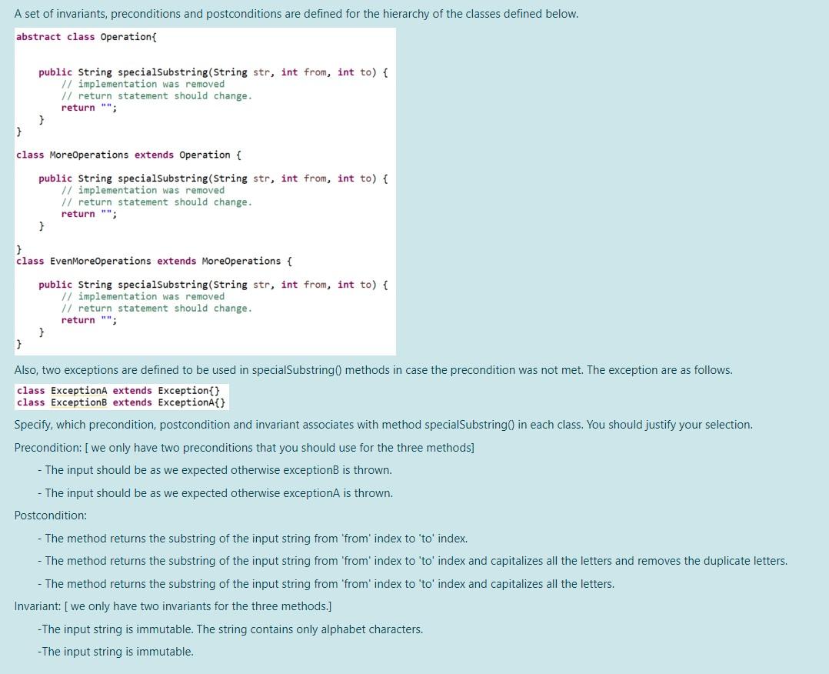Select the specialSubstring method in EvenMoreOperations
Viewport: 829px width, 674px height.
click(164, 284)
